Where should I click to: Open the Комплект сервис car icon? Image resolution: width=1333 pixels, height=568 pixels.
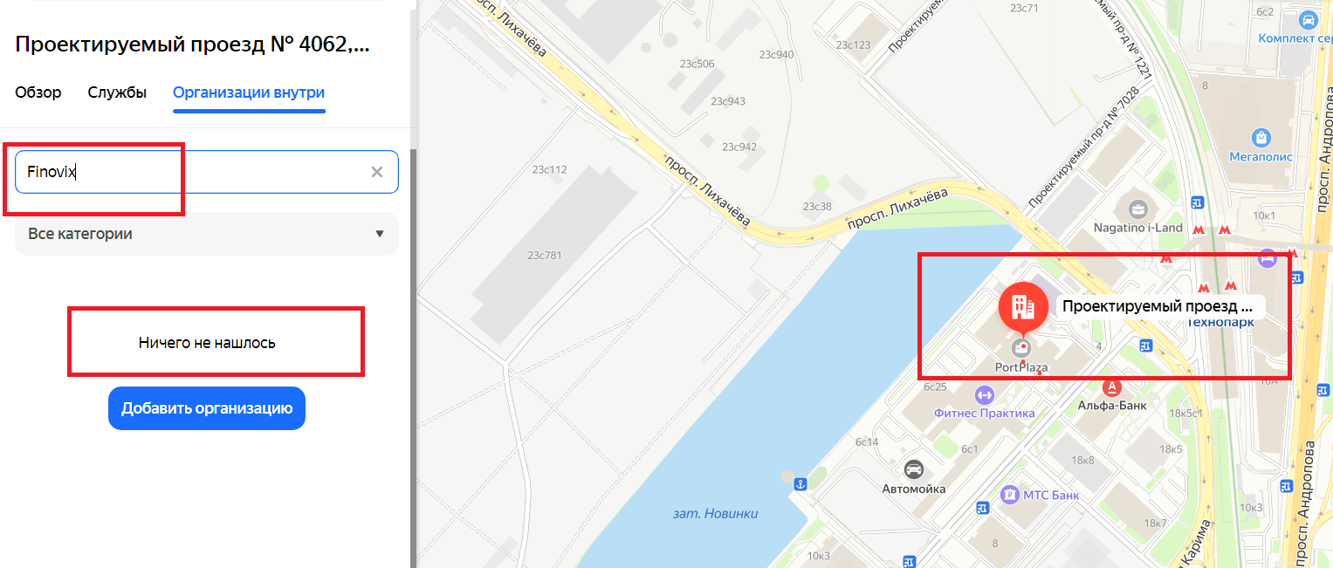(x=1308, y=19)
